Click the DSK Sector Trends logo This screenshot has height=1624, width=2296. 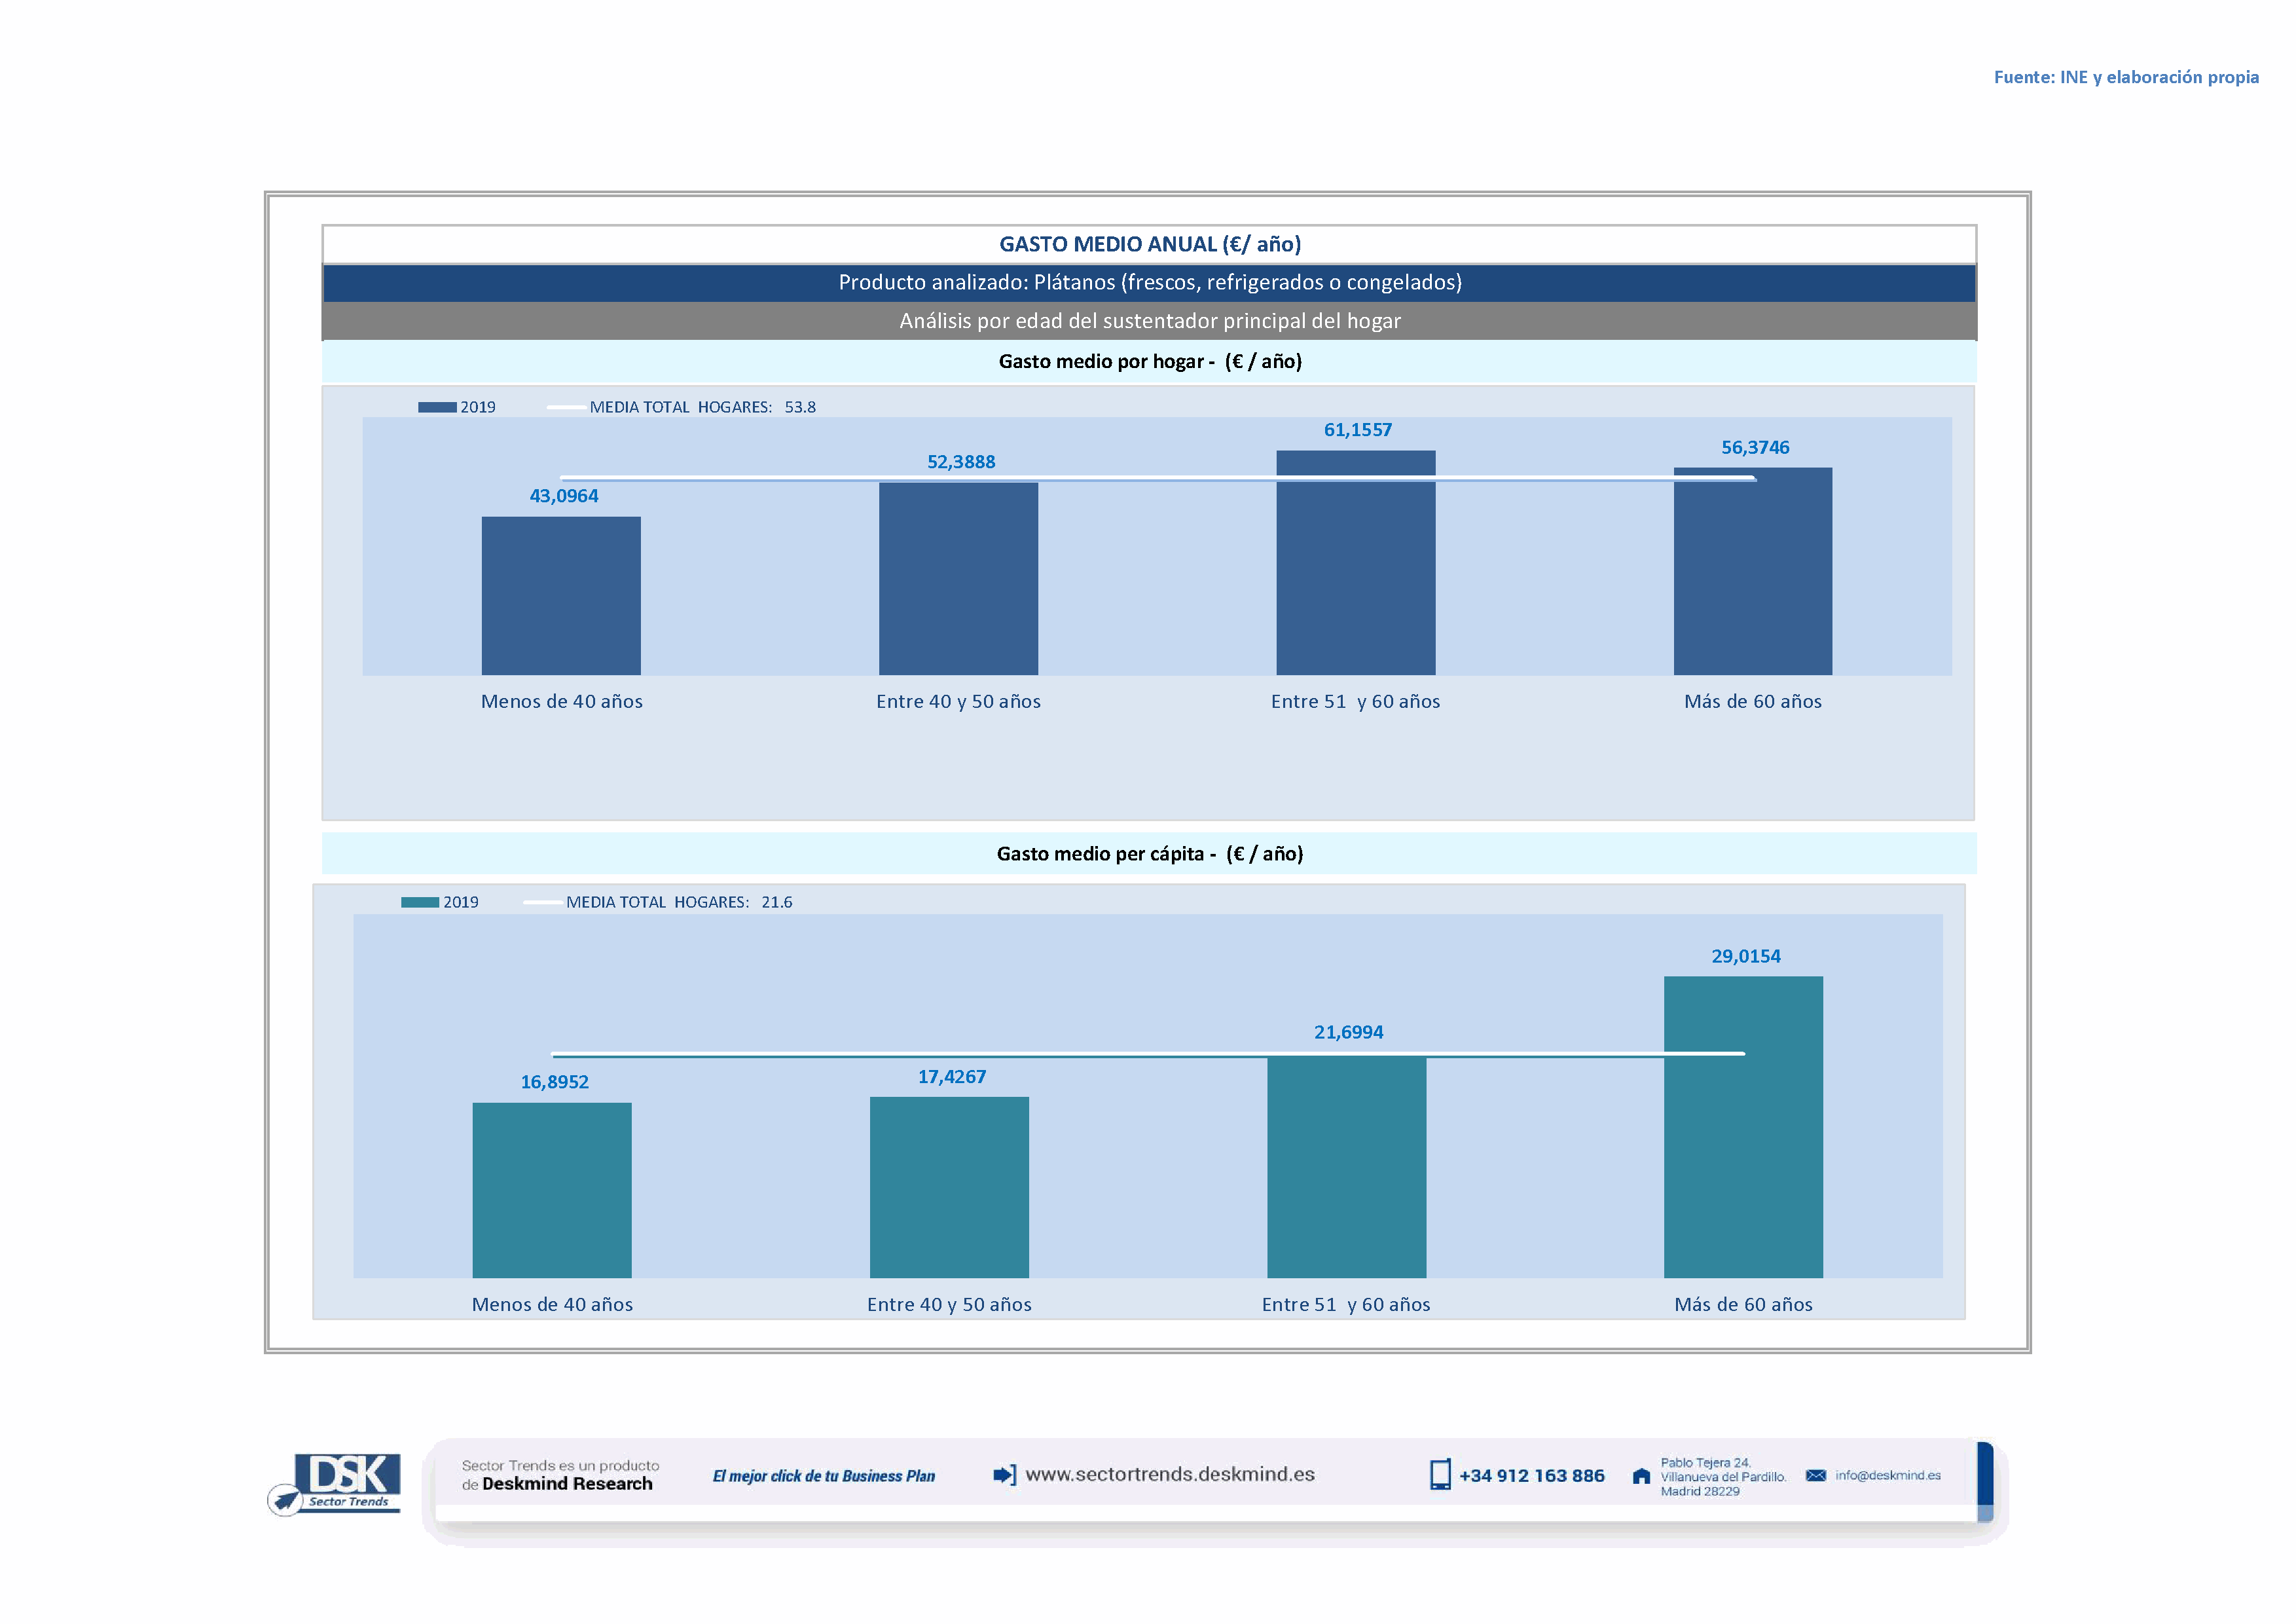[337, 1482]
